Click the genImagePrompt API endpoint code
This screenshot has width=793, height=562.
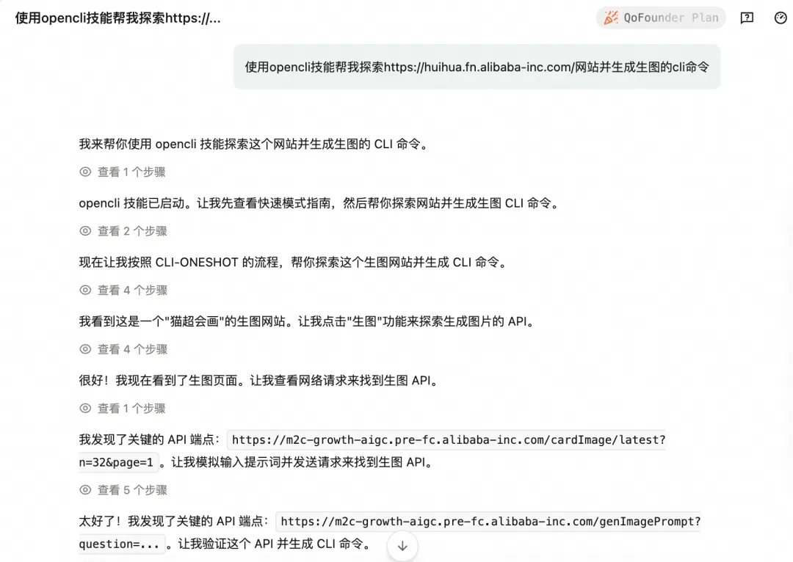[x=490, y=521]
